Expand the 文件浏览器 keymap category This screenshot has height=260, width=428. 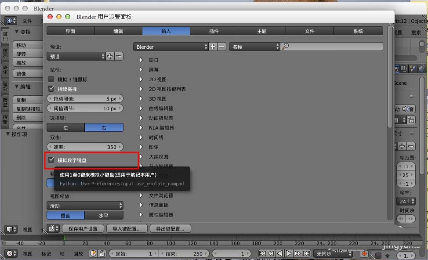(141, 195)
